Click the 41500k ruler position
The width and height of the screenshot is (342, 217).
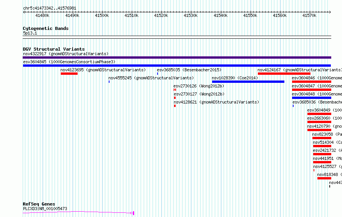[102, 15]
